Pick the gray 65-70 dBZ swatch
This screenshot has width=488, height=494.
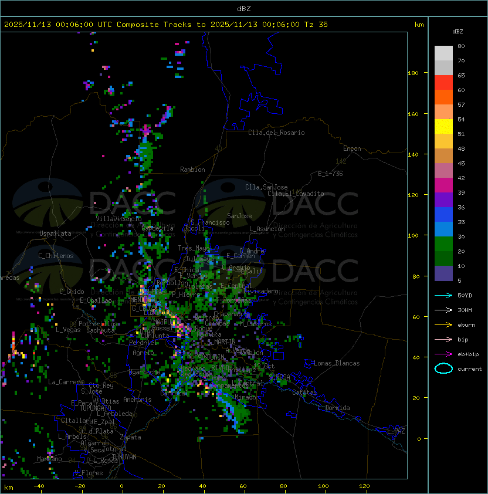[x=443, y=67]
